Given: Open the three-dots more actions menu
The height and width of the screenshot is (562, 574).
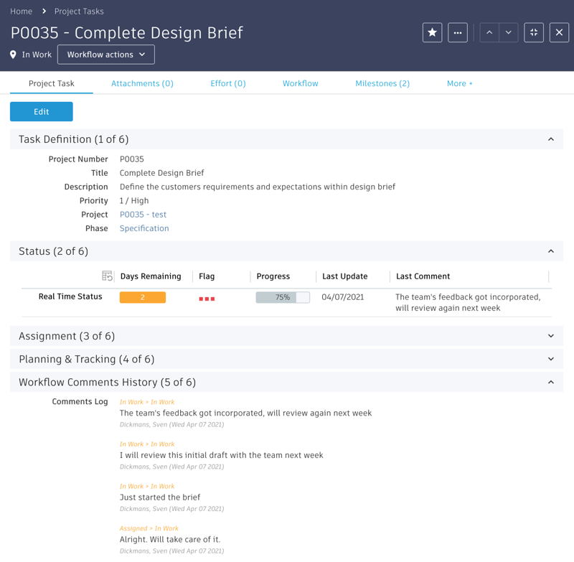Looking at the screenshot, I should (458, 32).
